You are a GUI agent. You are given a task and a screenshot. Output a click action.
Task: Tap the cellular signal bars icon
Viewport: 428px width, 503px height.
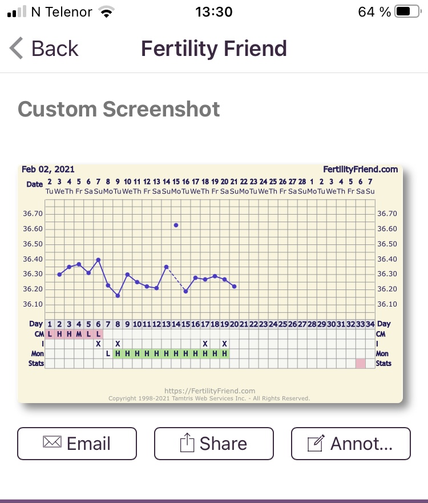click(x=17, y=11)
